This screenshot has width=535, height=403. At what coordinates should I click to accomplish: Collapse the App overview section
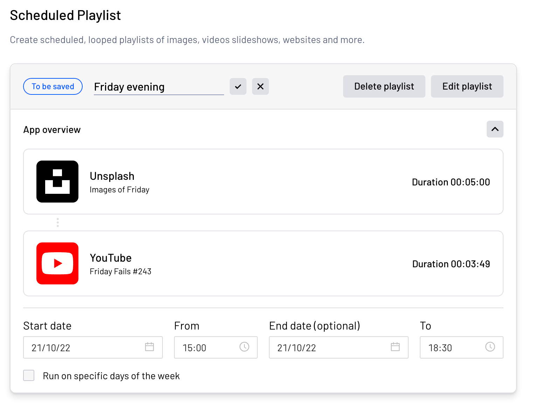[x=495, y=129]
